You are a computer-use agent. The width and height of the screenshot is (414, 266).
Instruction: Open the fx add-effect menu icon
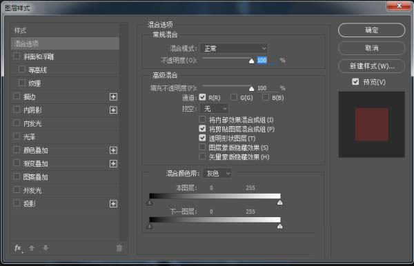(18, 248)
